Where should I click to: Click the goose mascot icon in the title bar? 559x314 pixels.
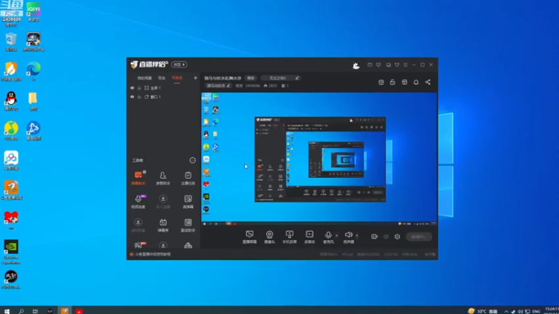click(356, 65)
